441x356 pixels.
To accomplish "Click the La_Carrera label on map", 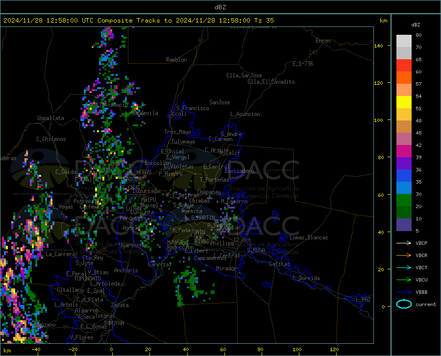I will 60,254.
